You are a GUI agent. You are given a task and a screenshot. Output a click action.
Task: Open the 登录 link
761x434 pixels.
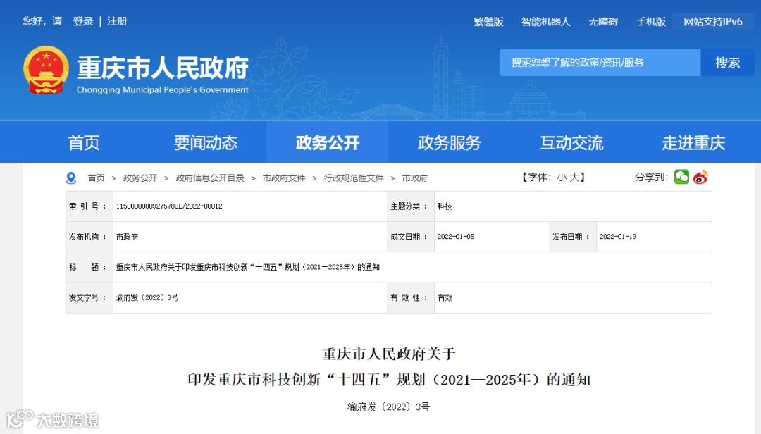click(x=83, y=21)
